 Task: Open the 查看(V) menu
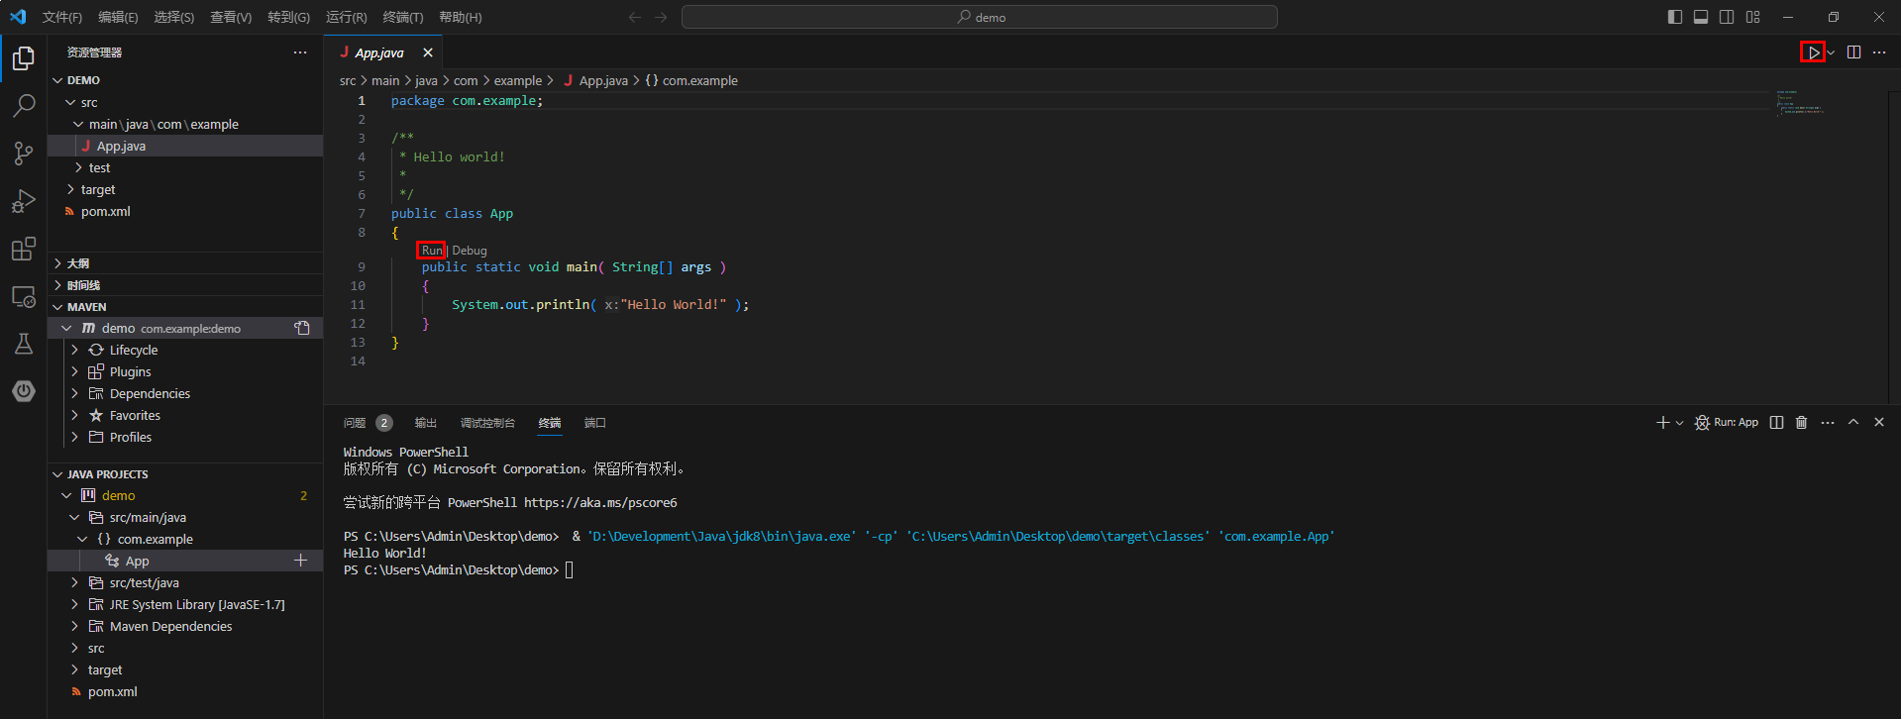[231, 17]
